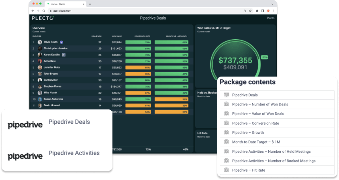The width and height of the screenshot is (339, 180).
Task: Click the Hit Rate widget title
Action: coord(202,133)
